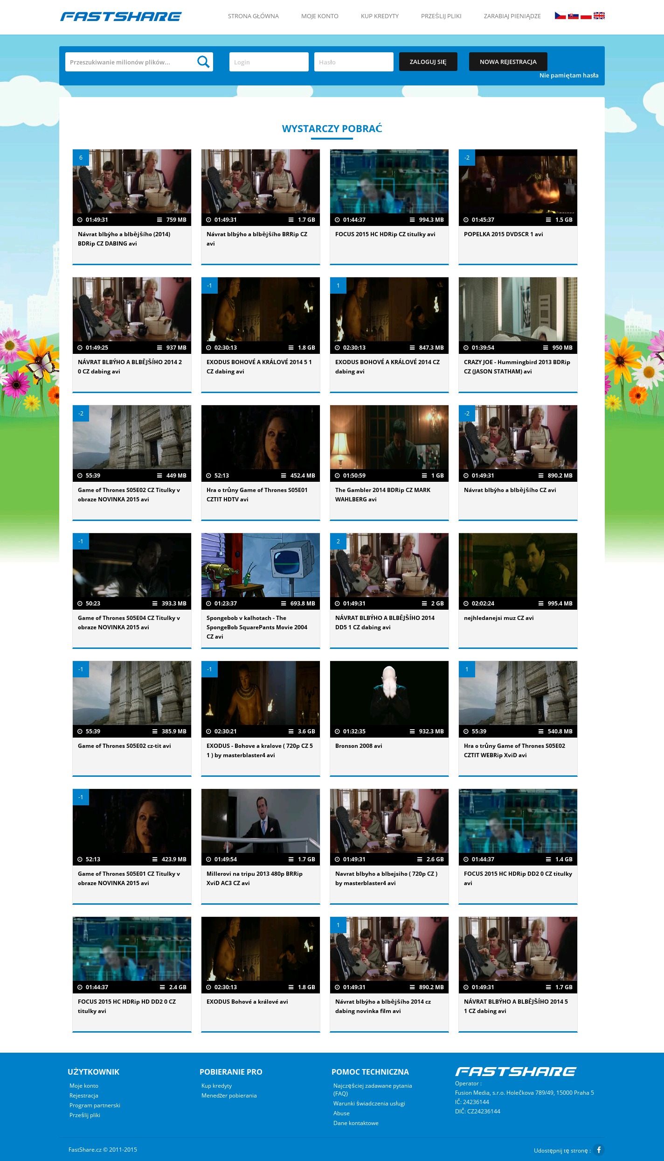Screen dimensions: 664x1161
Task: Click the search magnifier icon
Action: coord(203,62)
